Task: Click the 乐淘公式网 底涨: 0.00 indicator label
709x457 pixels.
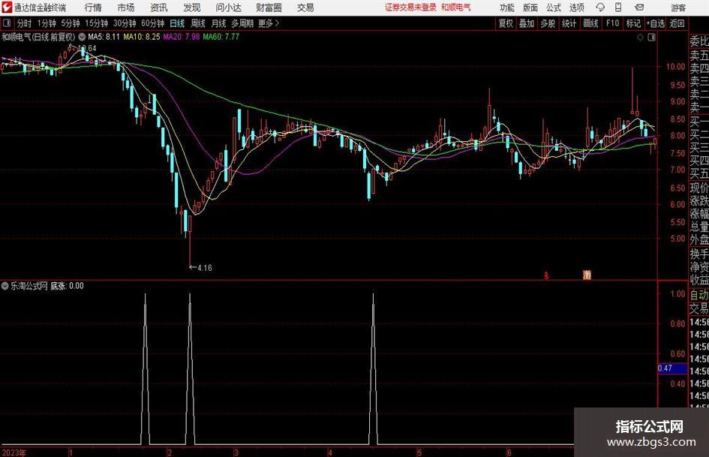Action: [47, 286]
